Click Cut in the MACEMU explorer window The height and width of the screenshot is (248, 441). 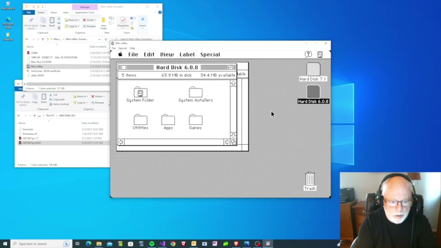(x=53, y=95)
